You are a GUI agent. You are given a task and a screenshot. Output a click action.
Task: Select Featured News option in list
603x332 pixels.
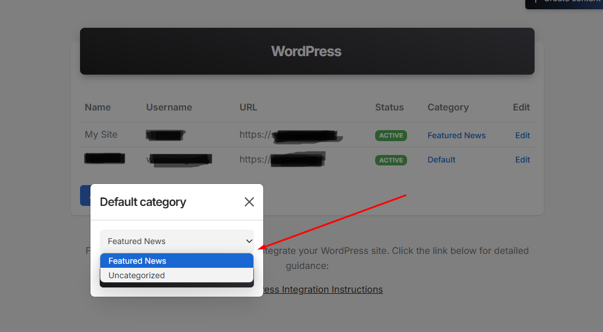pyautogui.click(x=177, y=261)
